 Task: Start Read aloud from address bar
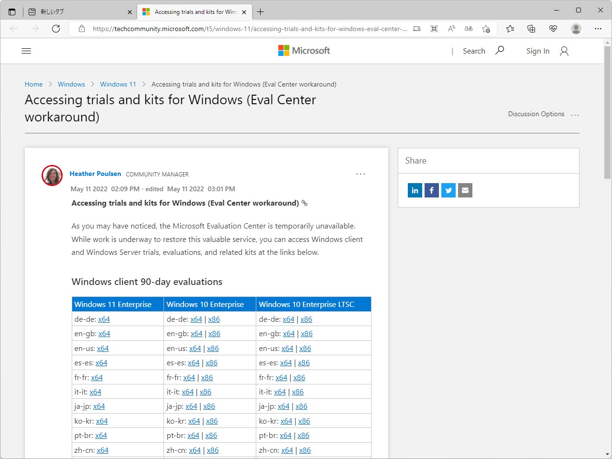[451, 29]
